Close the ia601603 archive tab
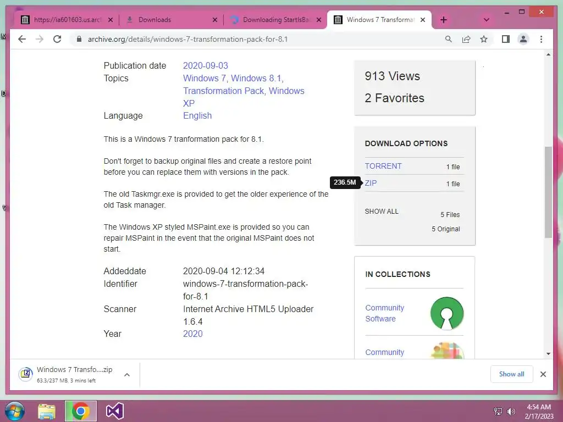Screen dimensions: 563x422 [111, 20]
